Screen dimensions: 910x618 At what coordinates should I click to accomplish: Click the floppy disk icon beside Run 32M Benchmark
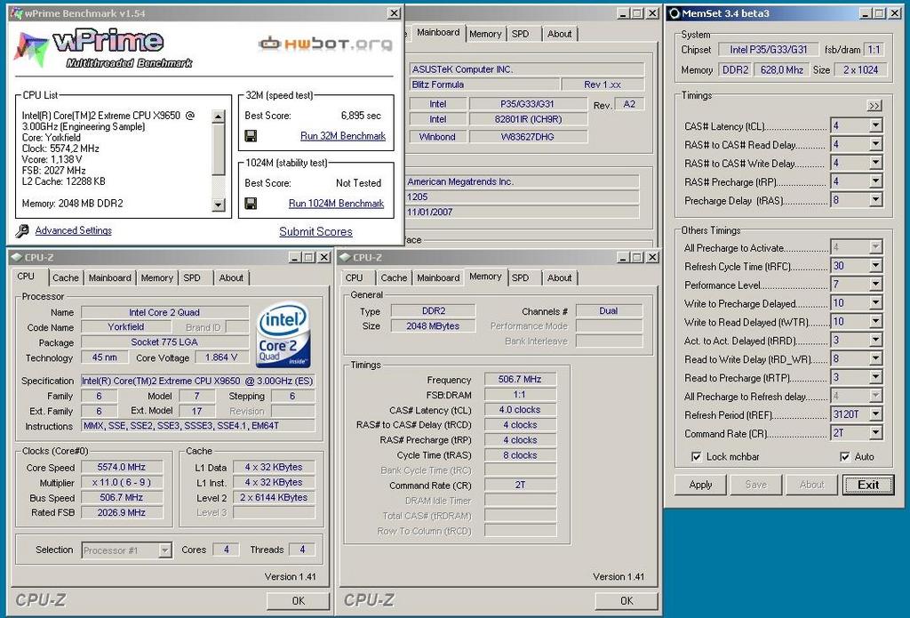click(251, 136)
